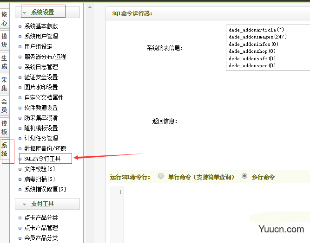Open 自定义文档属性 page
The width and height of the screenshot is (310, 243).
44,98
